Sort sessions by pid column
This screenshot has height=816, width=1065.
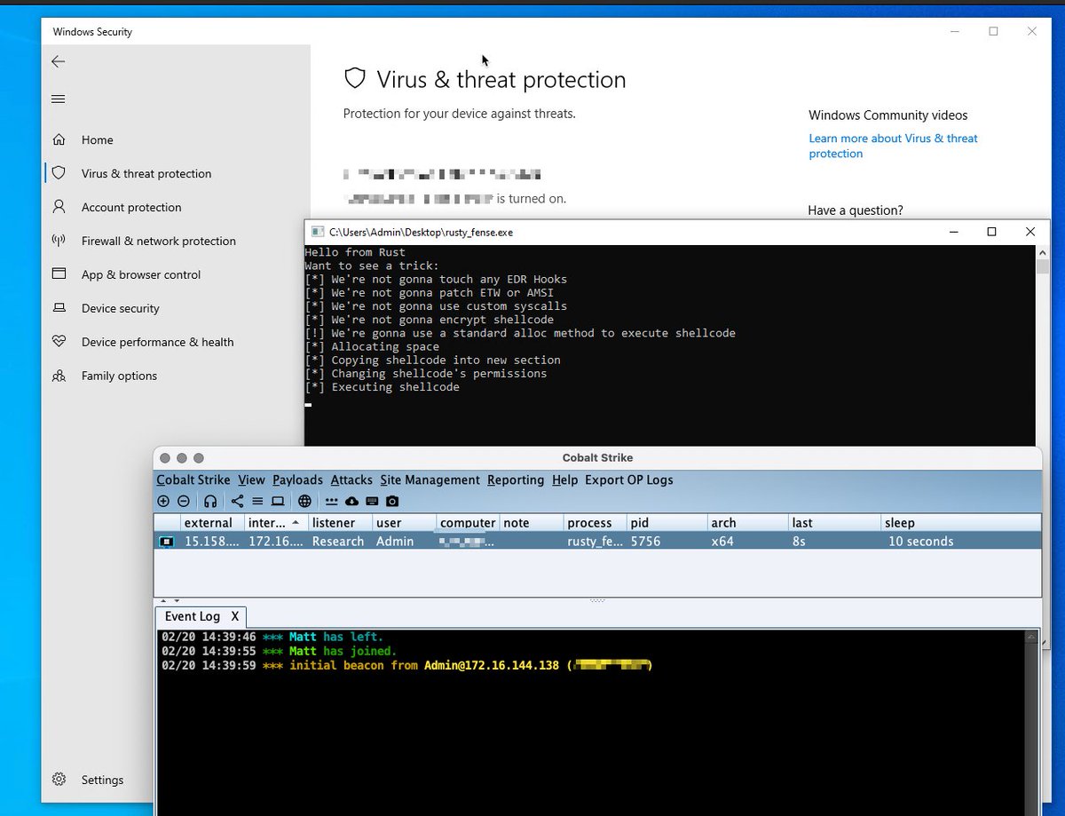tap(667, 523)
